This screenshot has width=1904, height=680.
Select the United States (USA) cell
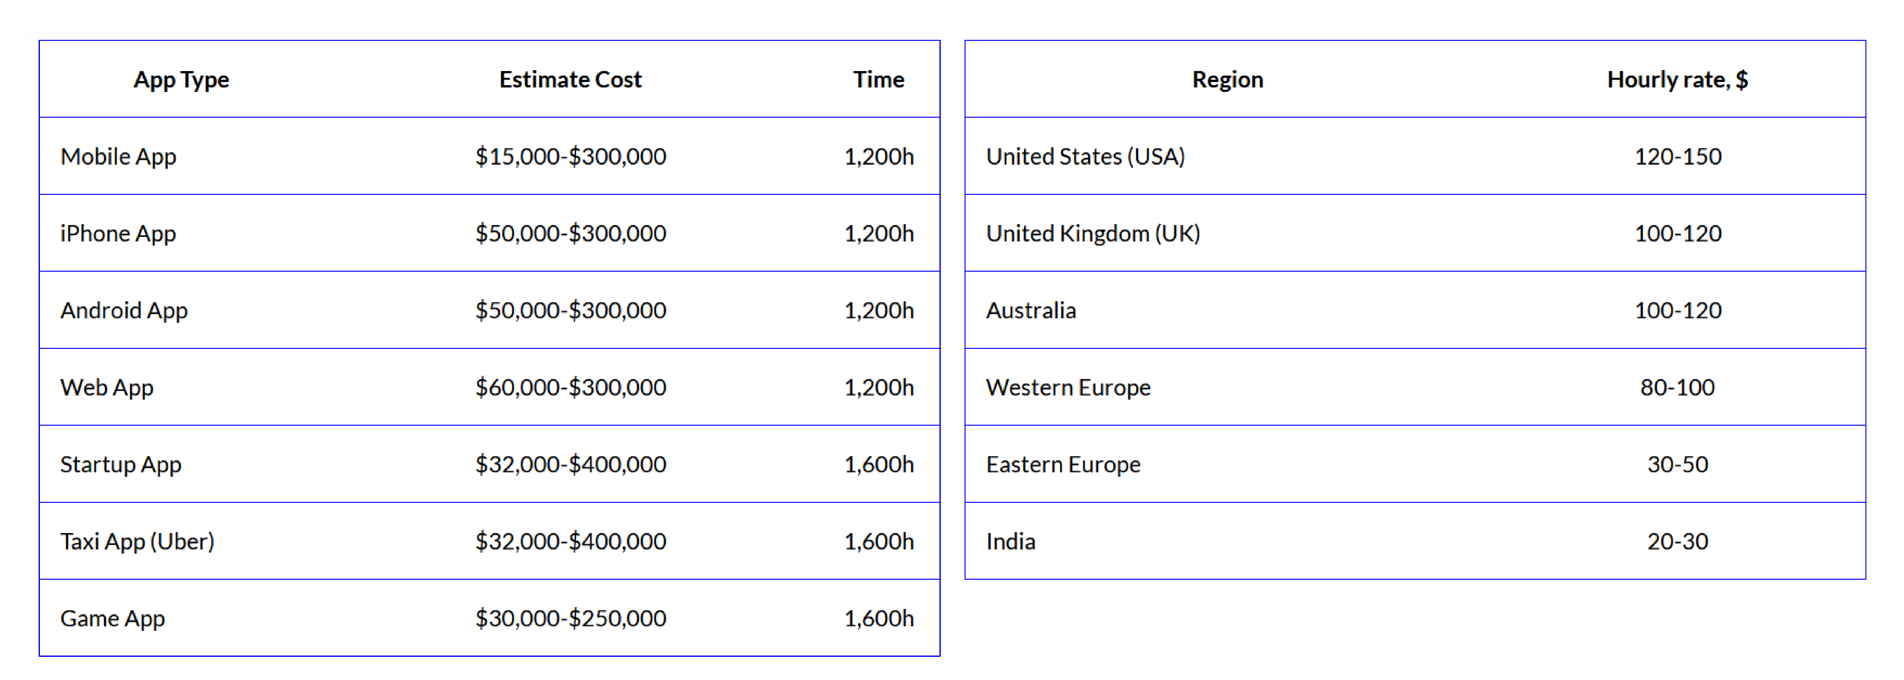[x=1085, y=157]
